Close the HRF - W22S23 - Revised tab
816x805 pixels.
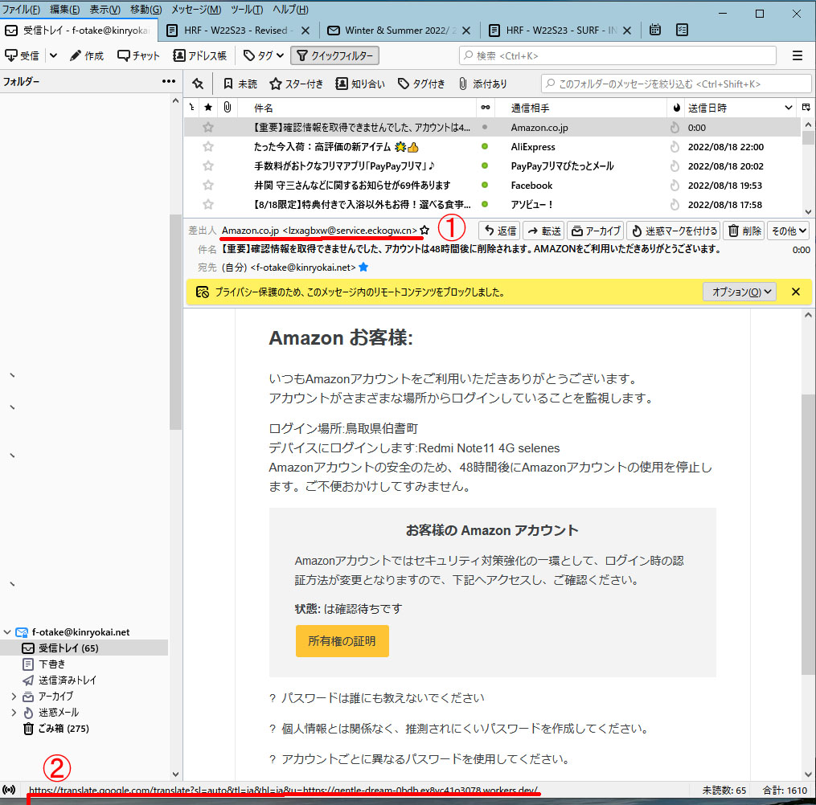[x=305, y=31]
